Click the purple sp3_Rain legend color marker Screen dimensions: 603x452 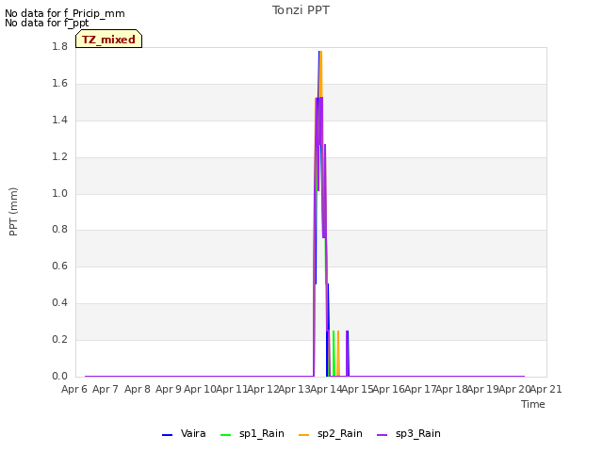[382, 435]
